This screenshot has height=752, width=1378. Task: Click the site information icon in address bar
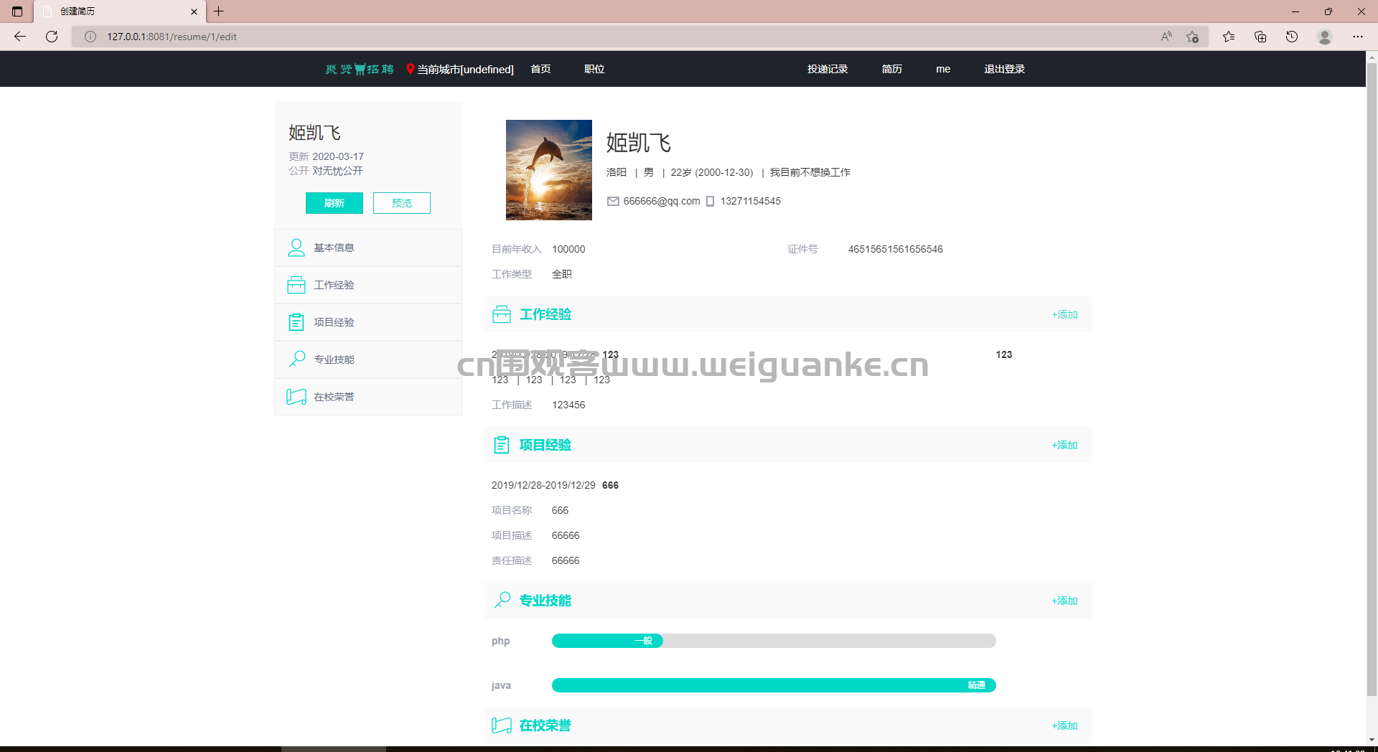tap(90, 37)
